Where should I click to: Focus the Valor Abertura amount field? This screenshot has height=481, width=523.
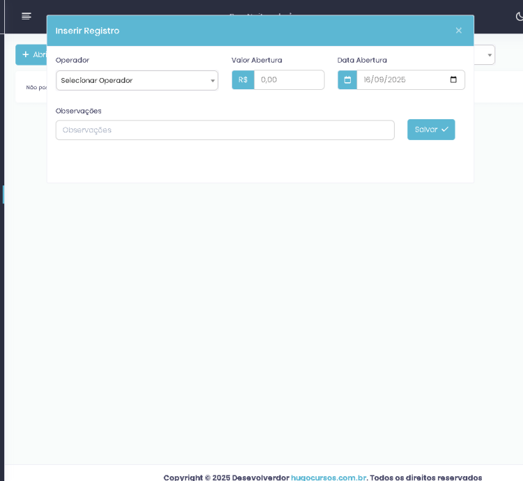[x=289, y=80]
